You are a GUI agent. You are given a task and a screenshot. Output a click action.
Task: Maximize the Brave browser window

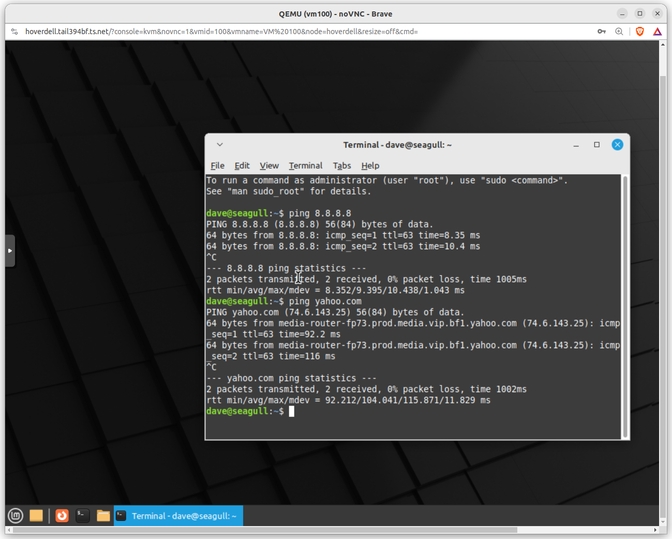(640, 13)
